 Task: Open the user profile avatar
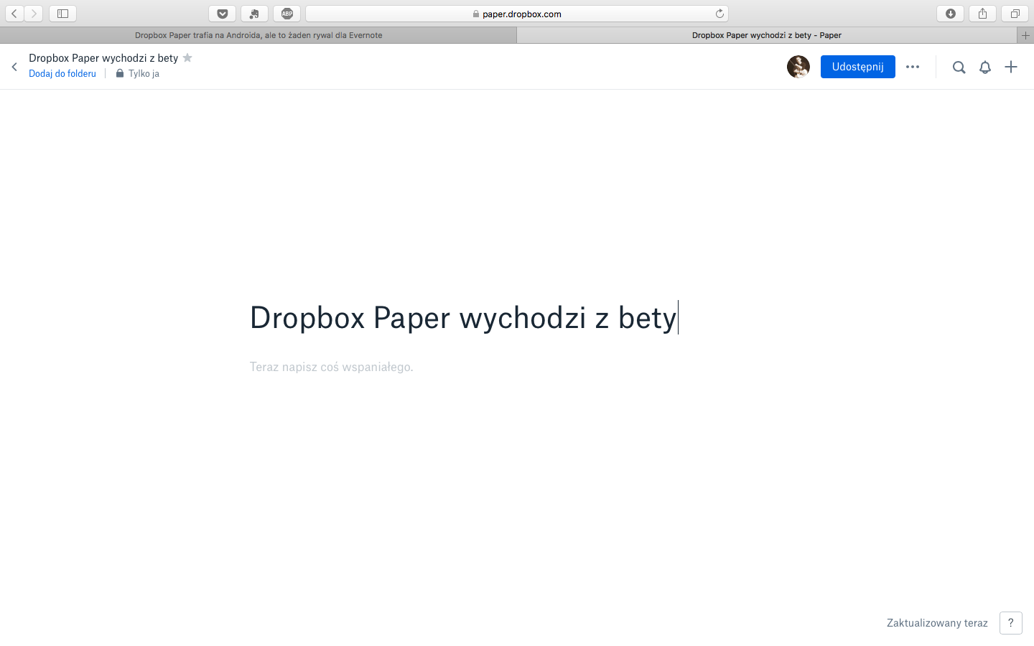click(798, 67)
